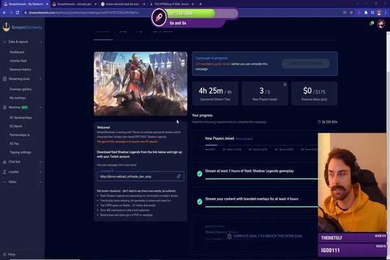Click the 'Show sub goals' link
The image size is (390, 260).
coord(244,138)
